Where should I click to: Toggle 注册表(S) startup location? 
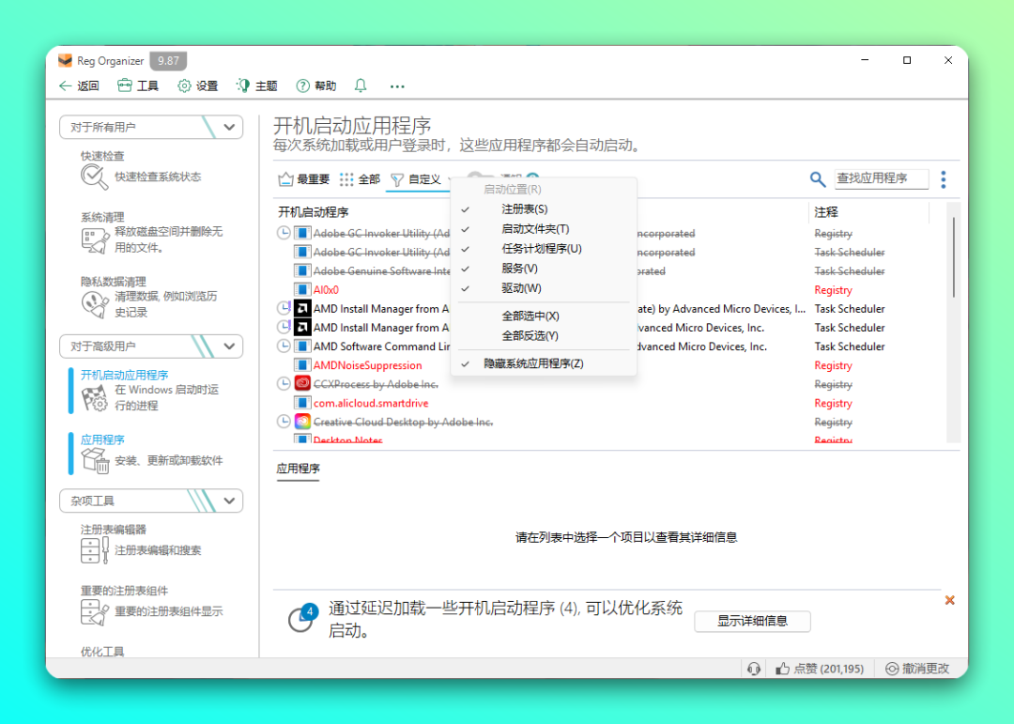pos(544,209)
